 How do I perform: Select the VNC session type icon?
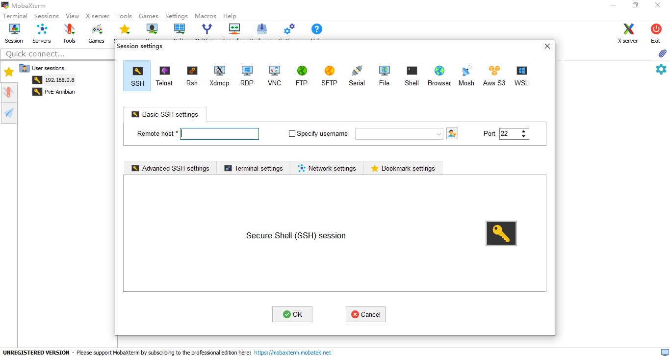coord(274,76)
